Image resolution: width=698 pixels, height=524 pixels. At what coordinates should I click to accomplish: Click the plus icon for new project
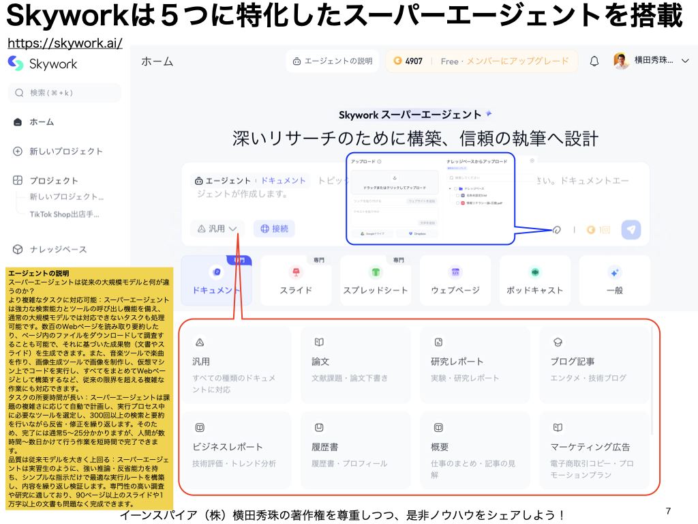click(17, 151)
